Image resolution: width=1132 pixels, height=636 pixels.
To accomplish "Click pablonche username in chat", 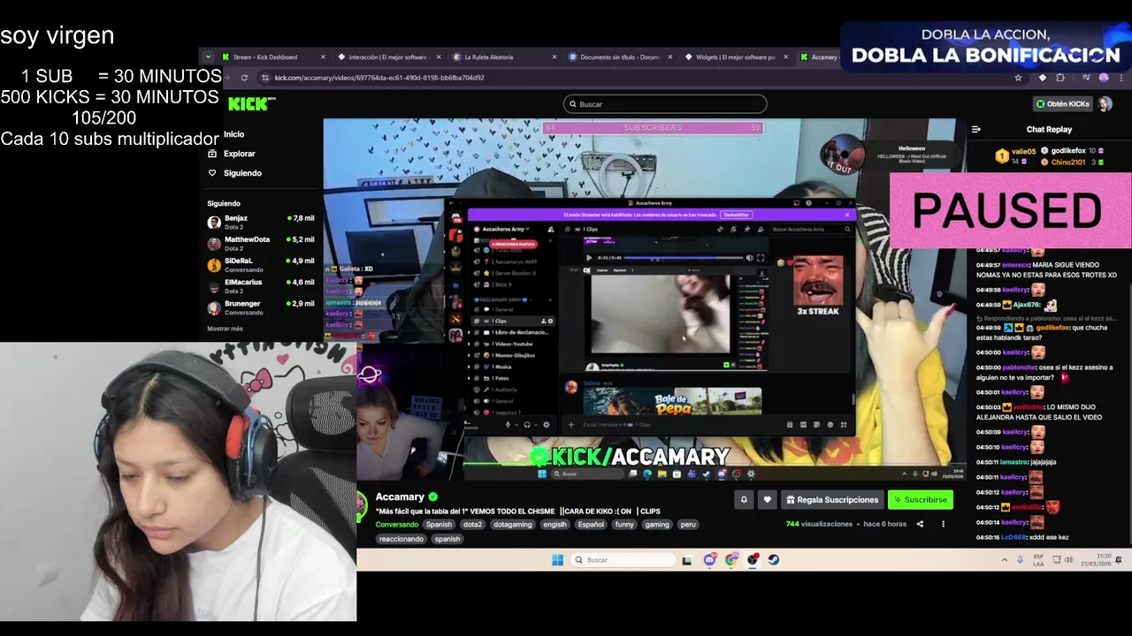I will tap(1020, 367).
